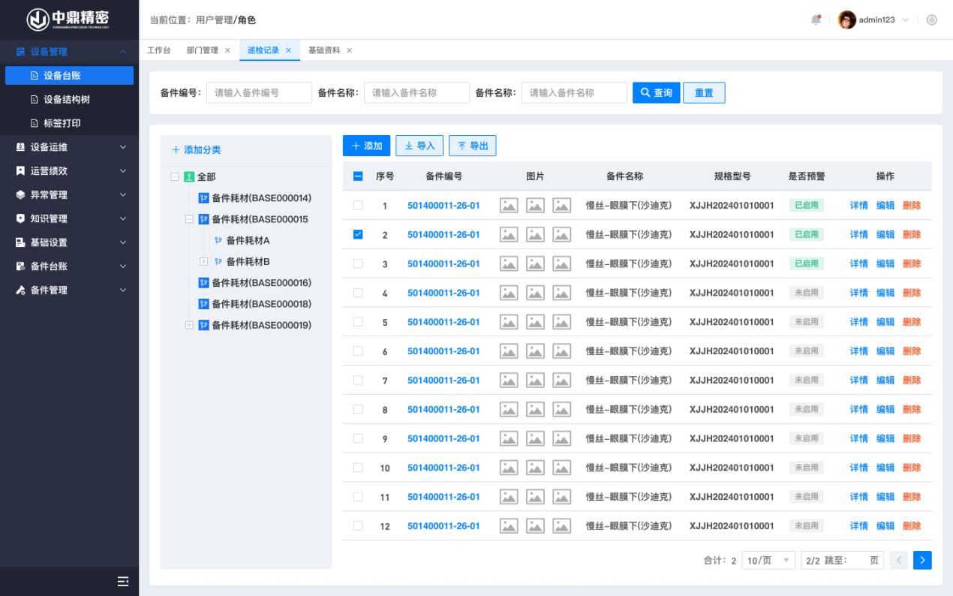Expand the 设备运维 sidebar menu
953x596 pixels.
pos(69,147)
